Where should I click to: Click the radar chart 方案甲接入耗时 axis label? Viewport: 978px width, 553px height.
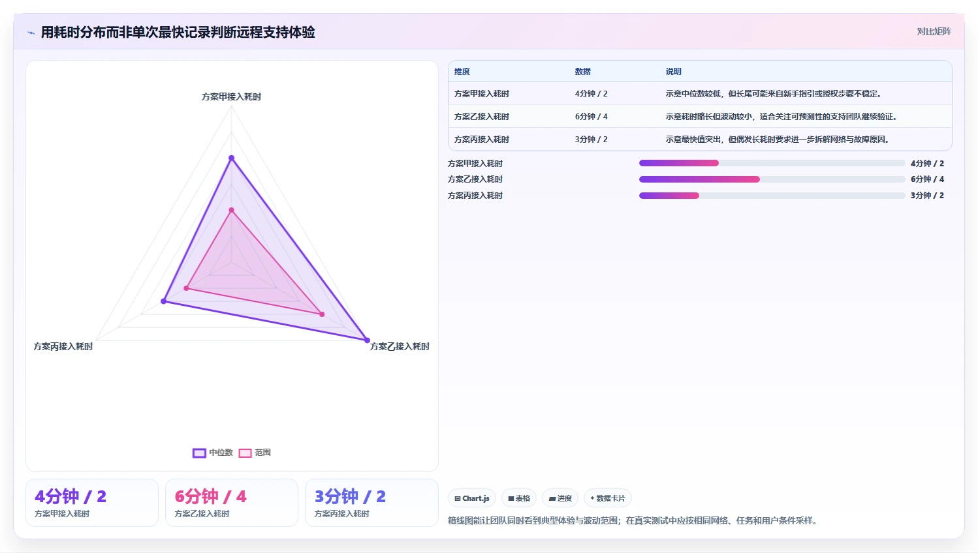pos(231,97)
